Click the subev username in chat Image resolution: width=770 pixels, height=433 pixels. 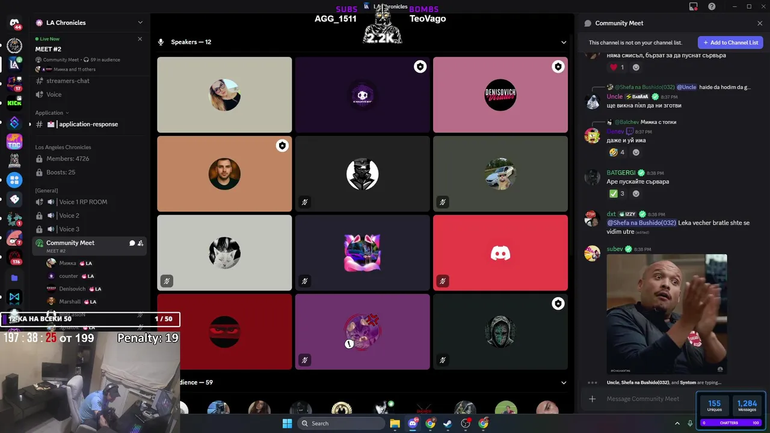(x=615, y=249)
